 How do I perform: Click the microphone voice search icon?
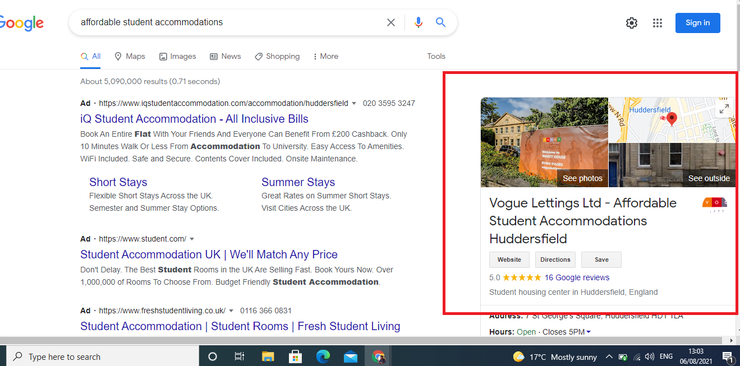click(418, 22)
